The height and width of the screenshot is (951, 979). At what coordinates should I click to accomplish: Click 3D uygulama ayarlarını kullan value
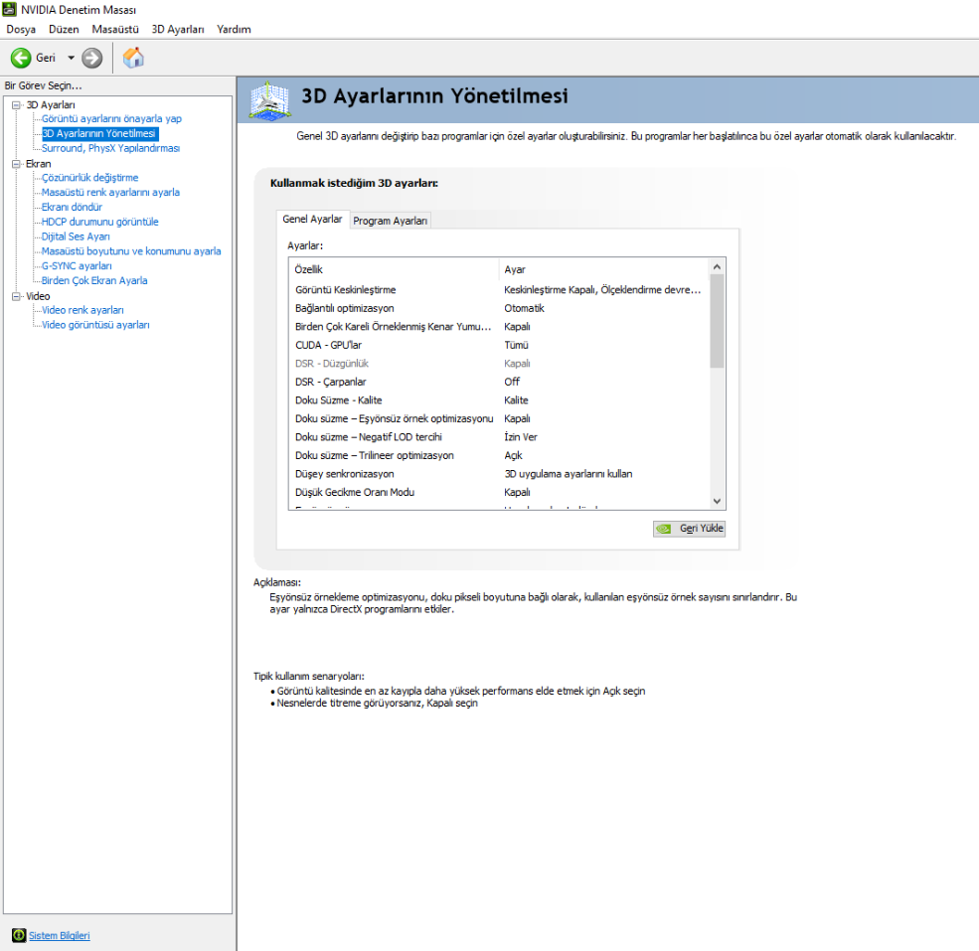[569, 474]
